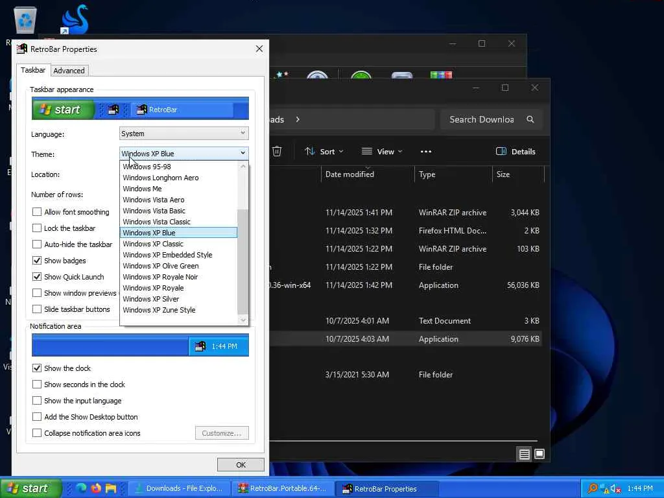Click the Size column header
Viewport: 664px width, 498px height.
tap(503, 174)
